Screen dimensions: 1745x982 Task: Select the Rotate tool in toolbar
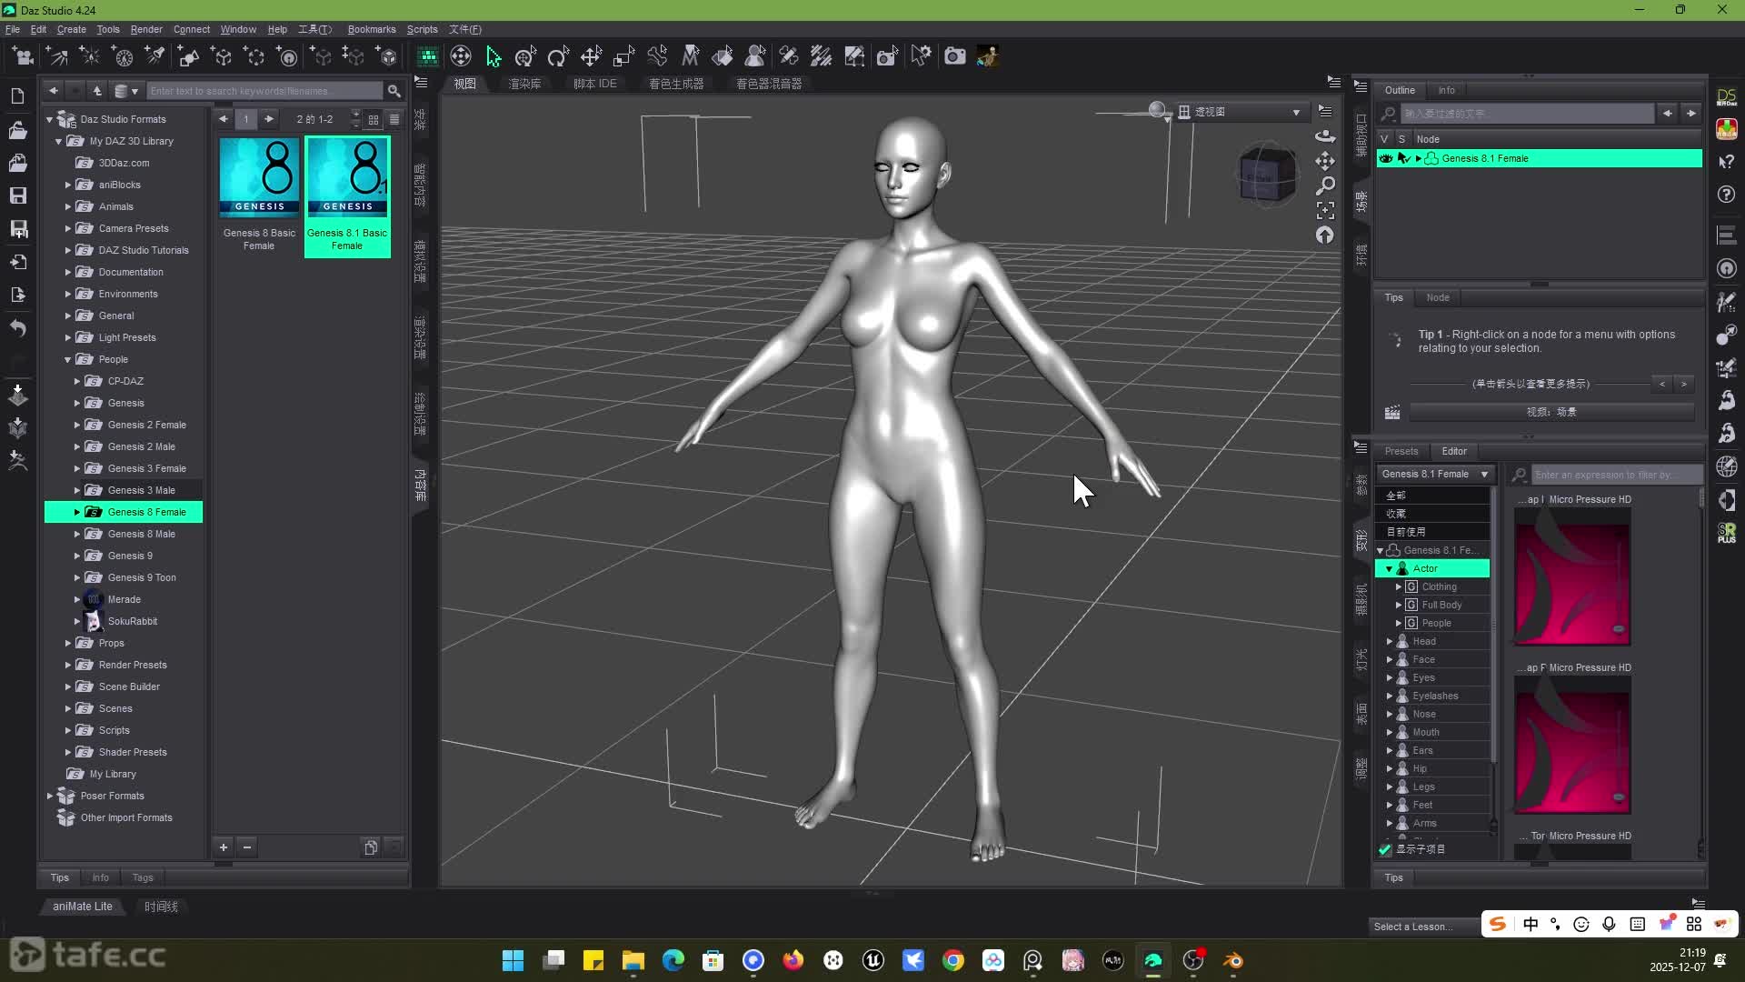tap(558, 56)
